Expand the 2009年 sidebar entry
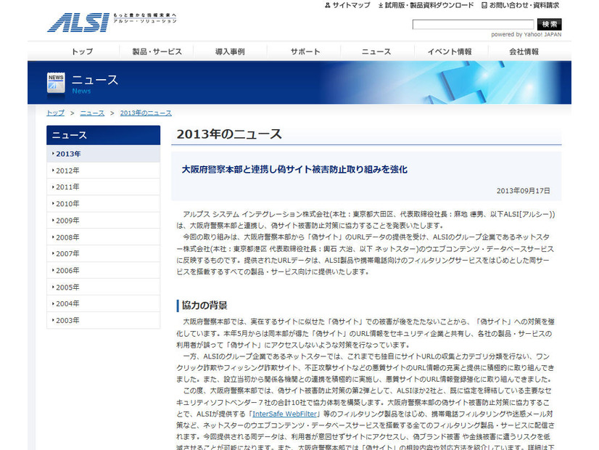The image size is (599, 450). tap(68, 221)
